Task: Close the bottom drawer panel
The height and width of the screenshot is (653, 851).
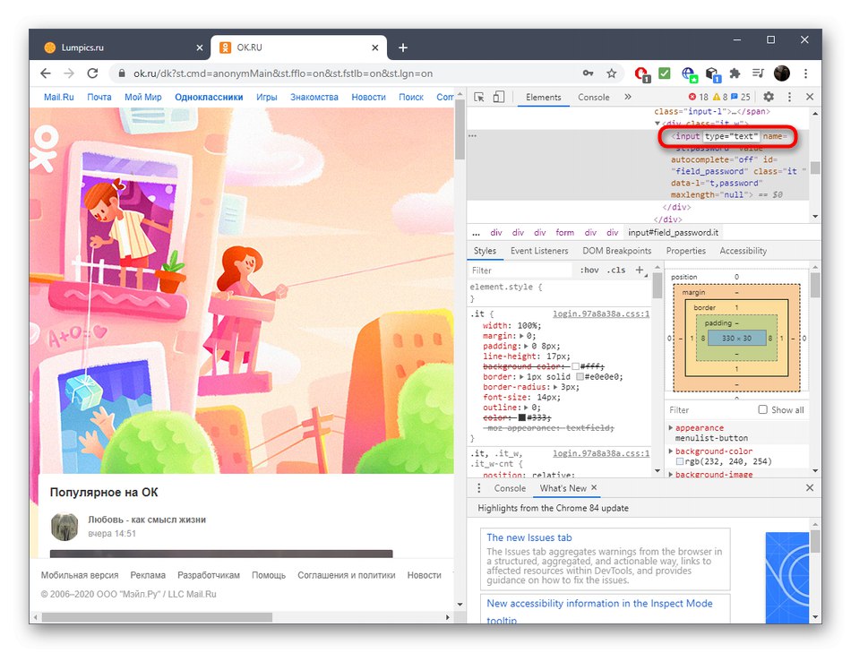Action: (x=810, y=487)
